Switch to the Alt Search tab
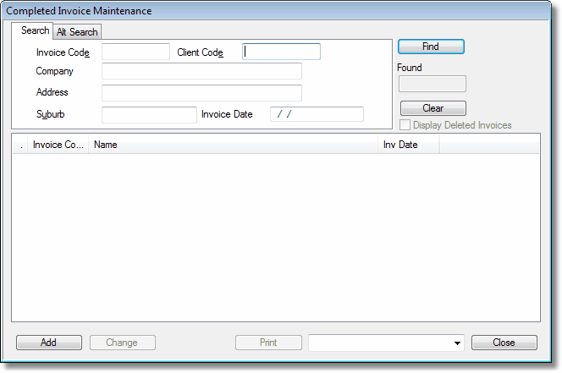Screen dimensions: 562x373 (77, 32)
